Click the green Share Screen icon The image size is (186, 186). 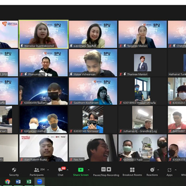pos(80,170)
